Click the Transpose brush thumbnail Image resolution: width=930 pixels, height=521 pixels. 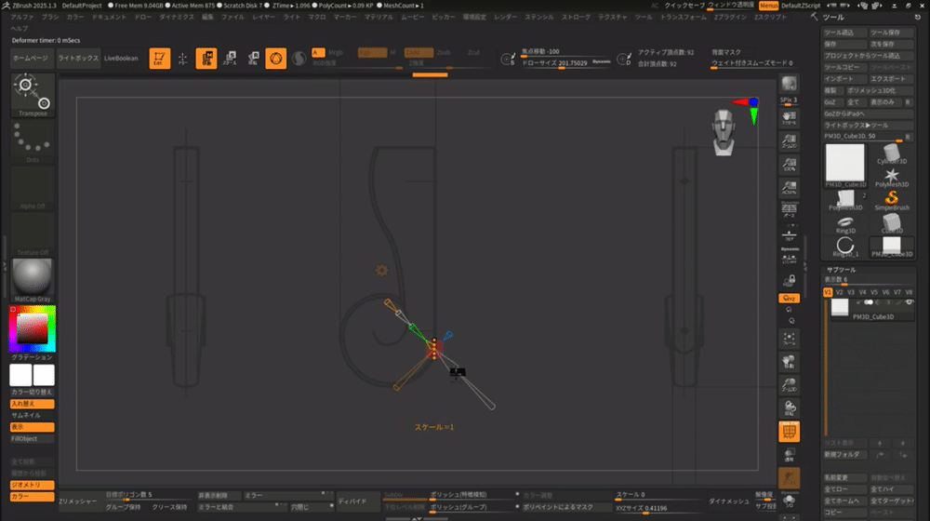(x=33, y=94)
